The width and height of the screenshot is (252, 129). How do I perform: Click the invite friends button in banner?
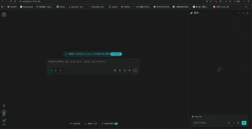[x=116, y=54]
